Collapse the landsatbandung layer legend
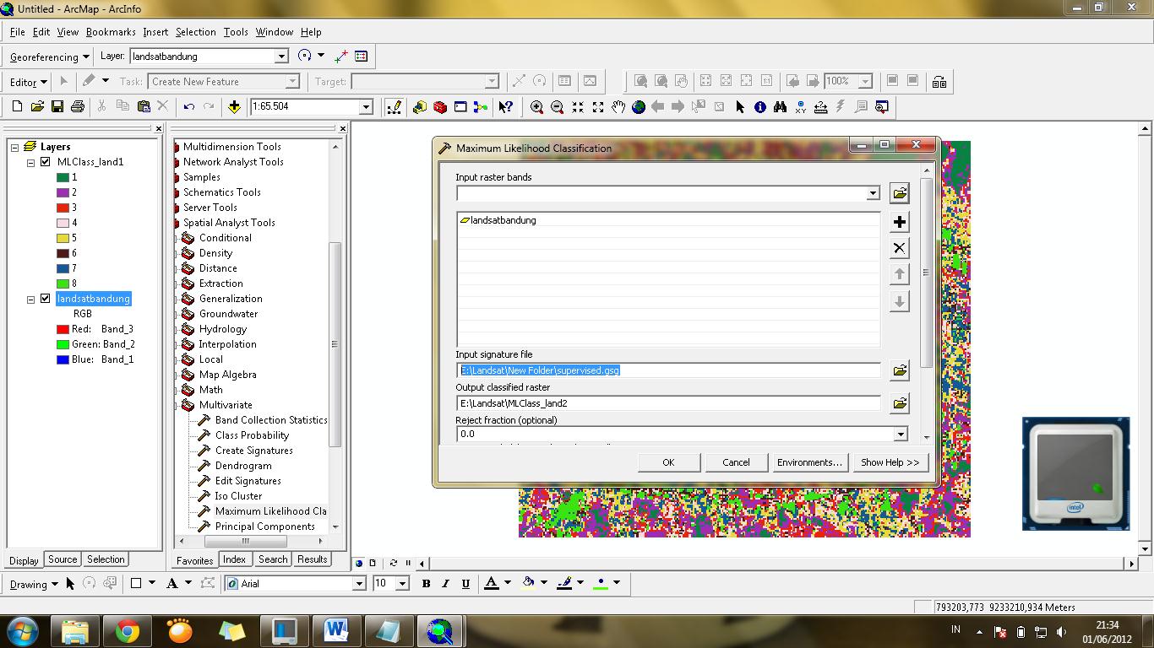 click(x=31, y=299)
